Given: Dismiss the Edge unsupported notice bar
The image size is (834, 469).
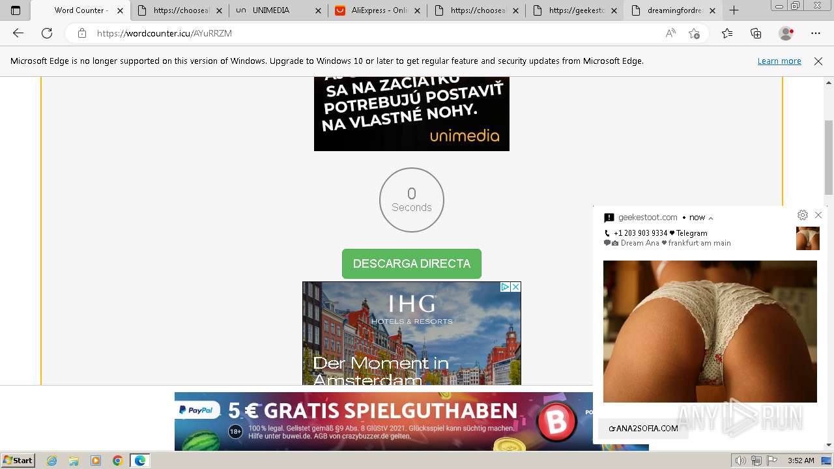Looking at the screenshot, I should coord(818,61).
